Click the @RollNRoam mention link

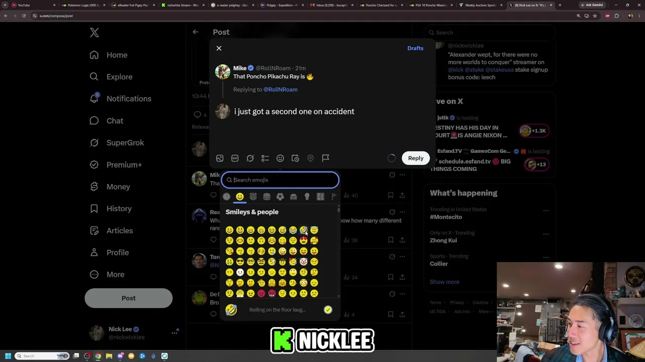click(x=280, y=89)
